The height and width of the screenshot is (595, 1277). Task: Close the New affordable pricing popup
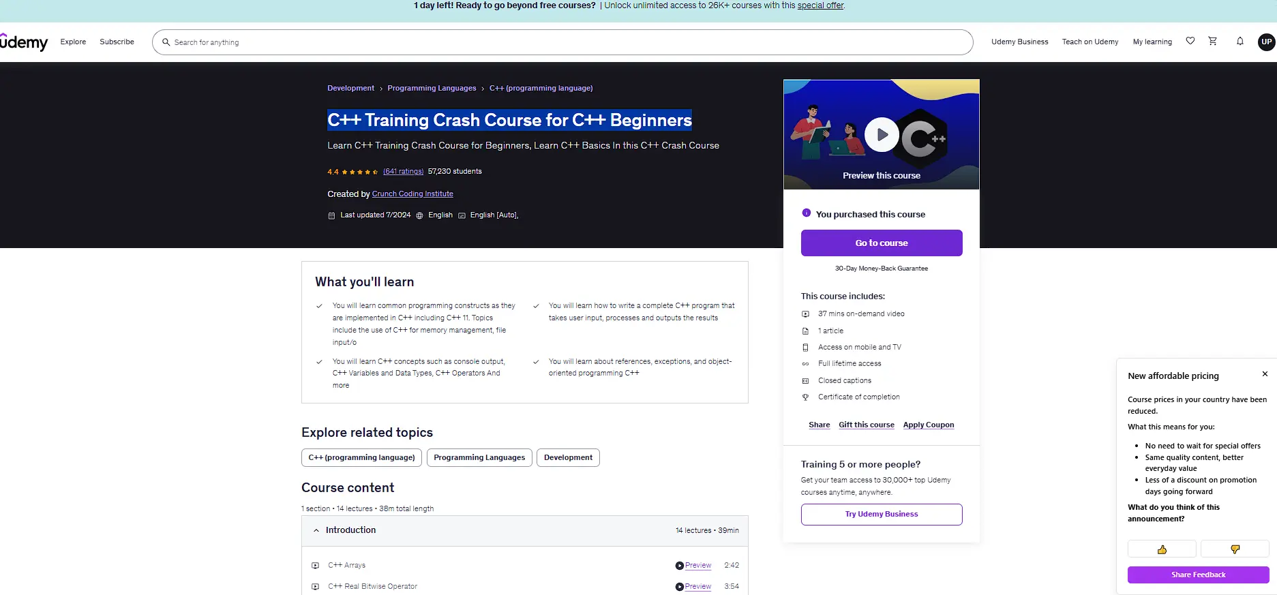click(1265, 374)
